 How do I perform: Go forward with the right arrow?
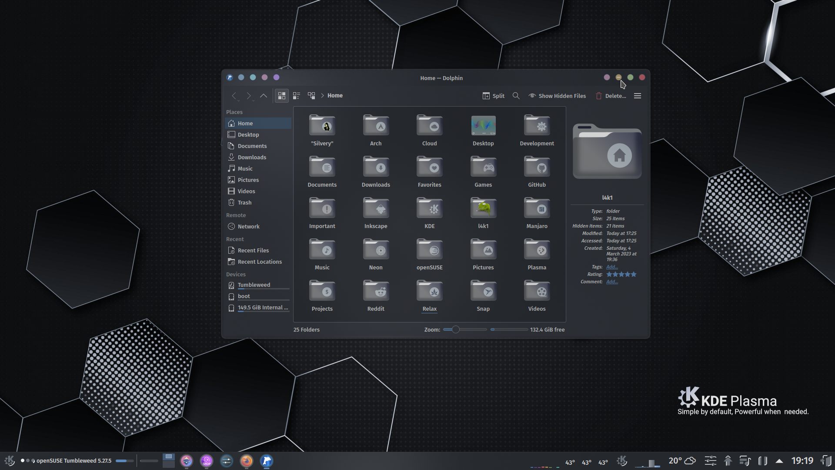click(249, 96)
